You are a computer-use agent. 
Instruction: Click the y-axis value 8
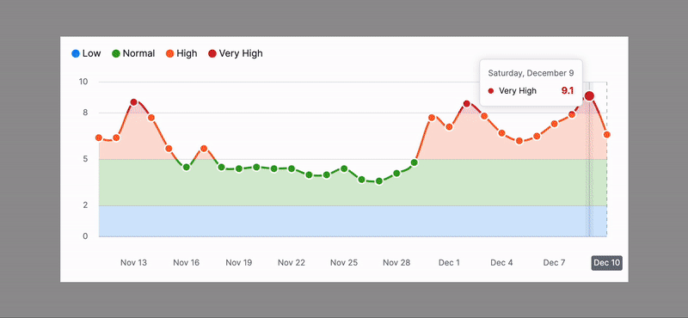pos(85,113)
